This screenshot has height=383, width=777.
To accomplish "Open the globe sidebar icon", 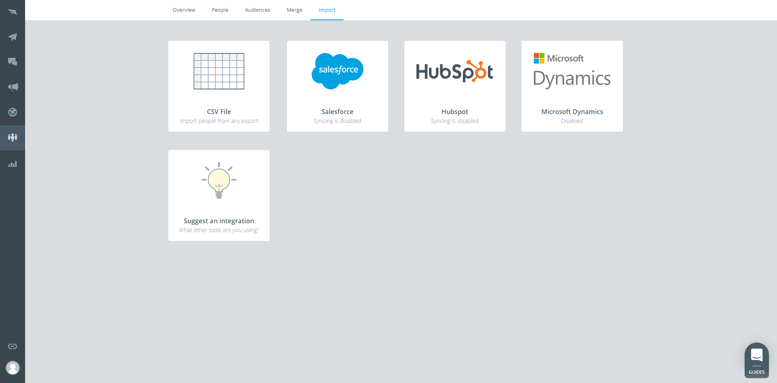I will click(x=13, y=112).
